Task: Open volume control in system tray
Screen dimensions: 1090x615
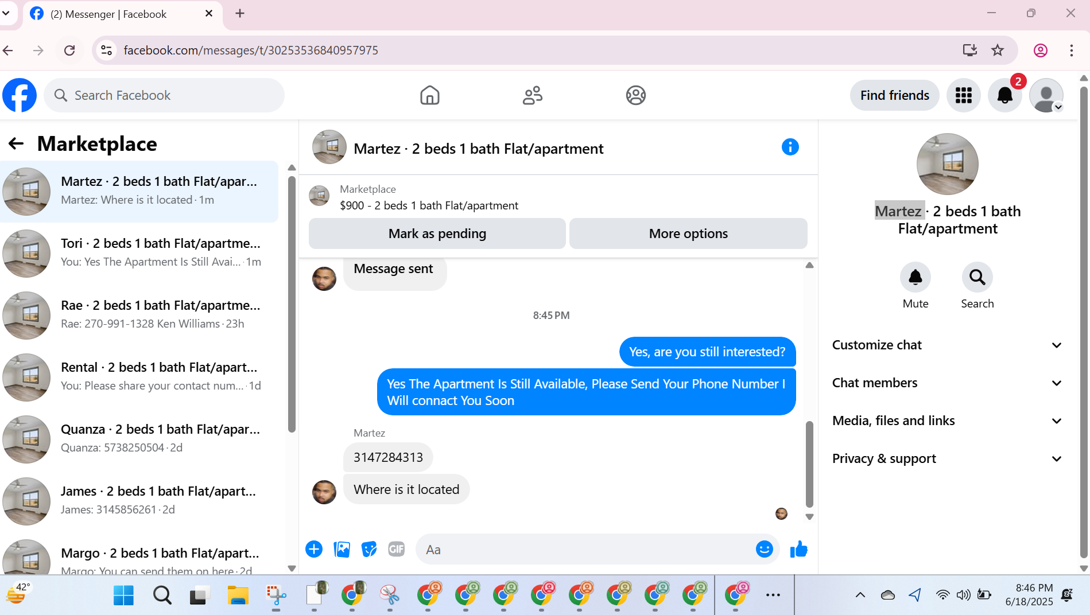Action: [x=963, y=595]
